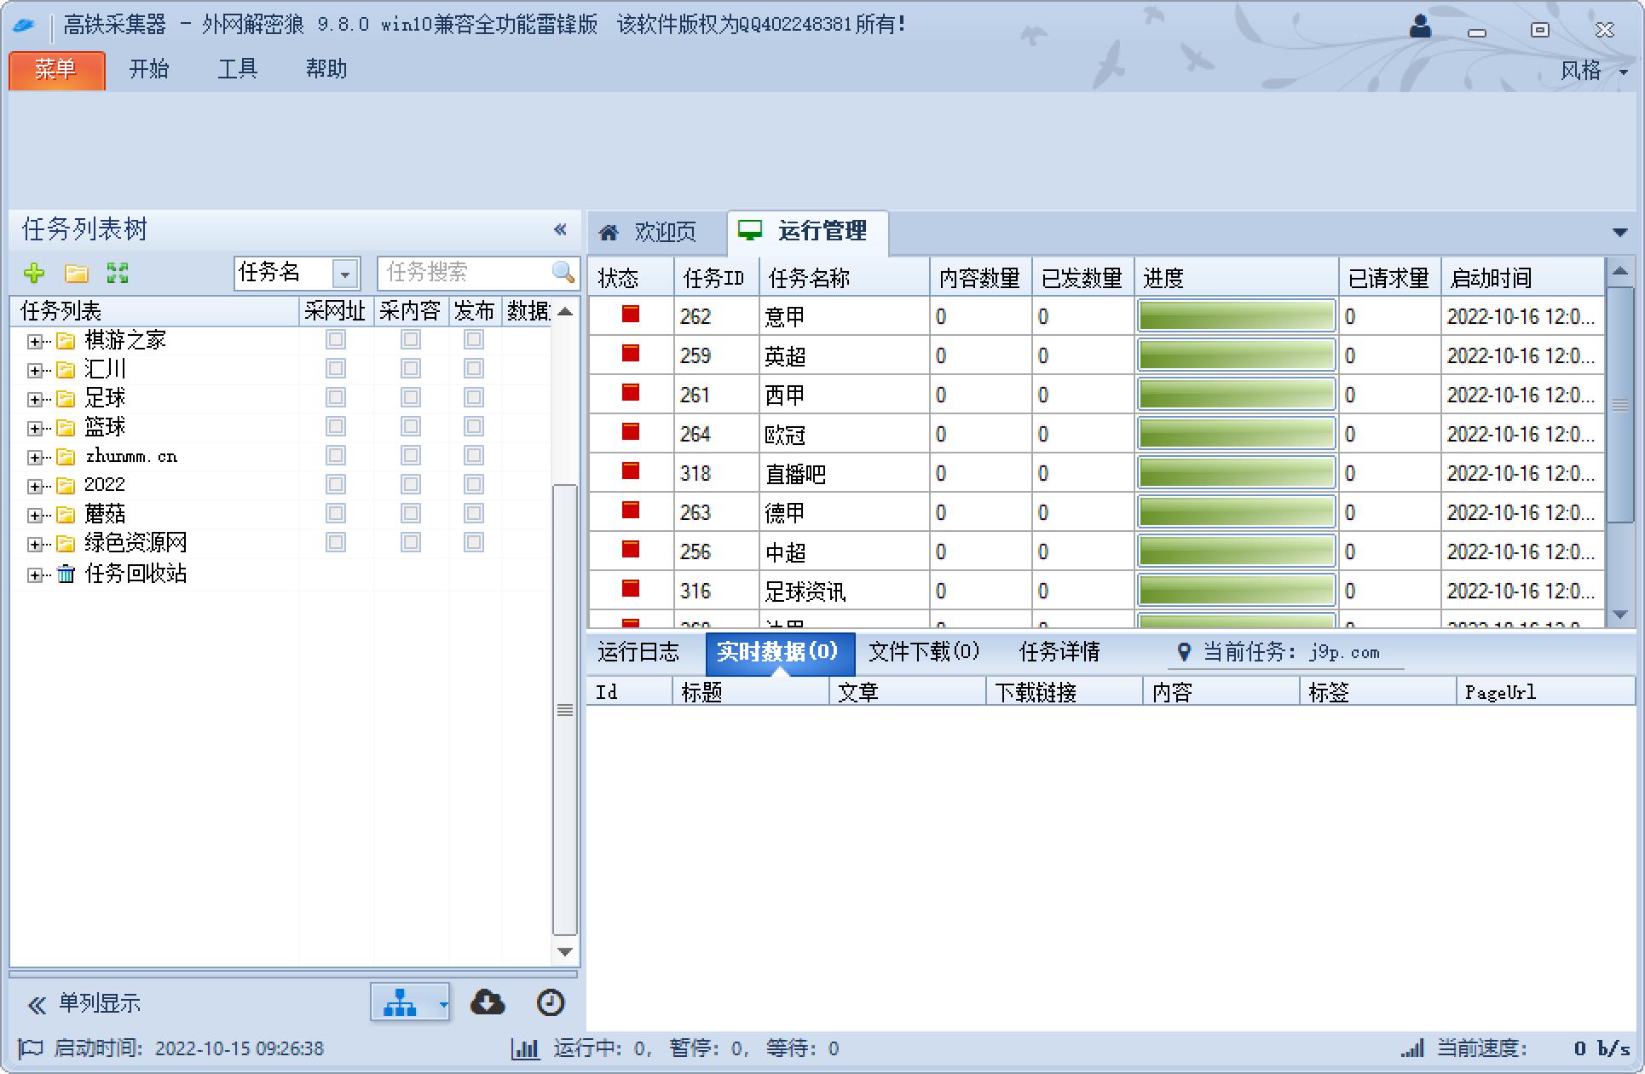Viewport: 1645px width, 1074px height.
Task: Click the yellow folder new group icon
Action: pos(77,274)
